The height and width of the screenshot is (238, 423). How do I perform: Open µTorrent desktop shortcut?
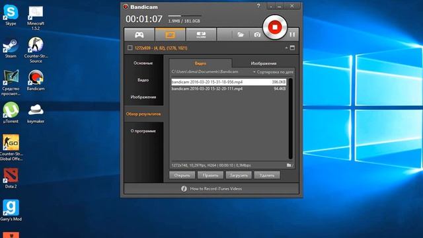coord(11,112)
